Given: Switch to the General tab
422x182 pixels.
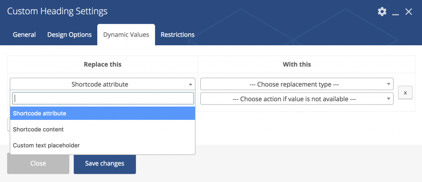Looking at the screenshot, I should 24,35.
